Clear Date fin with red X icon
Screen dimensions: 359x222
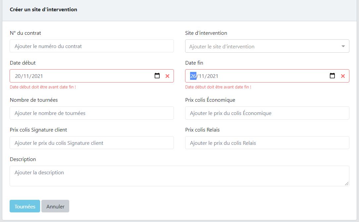(x=343, y=76)
